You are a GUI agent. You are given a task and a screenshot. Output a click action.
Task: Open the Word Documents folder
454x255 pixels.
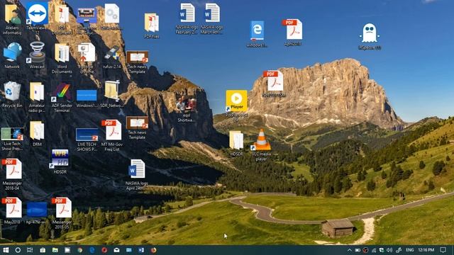click(62, 59)
